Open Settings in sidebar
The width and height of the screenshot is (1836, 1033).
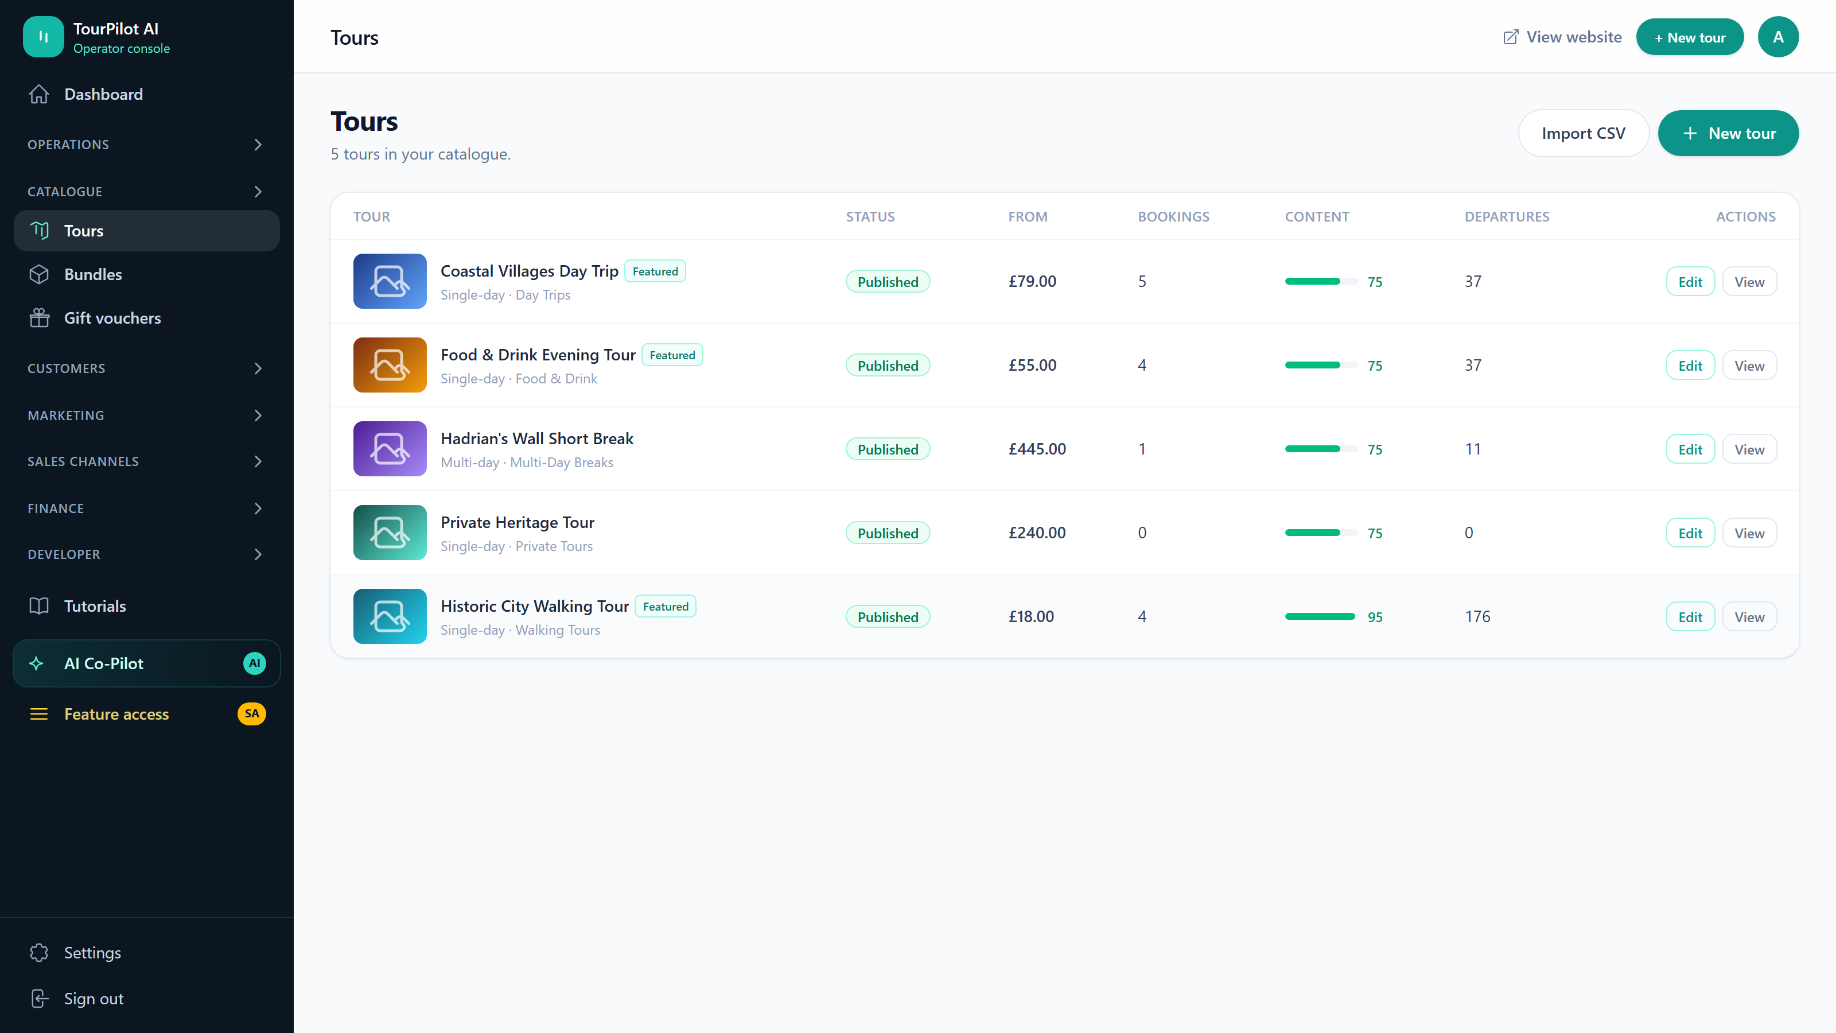(x=147, y=953)
